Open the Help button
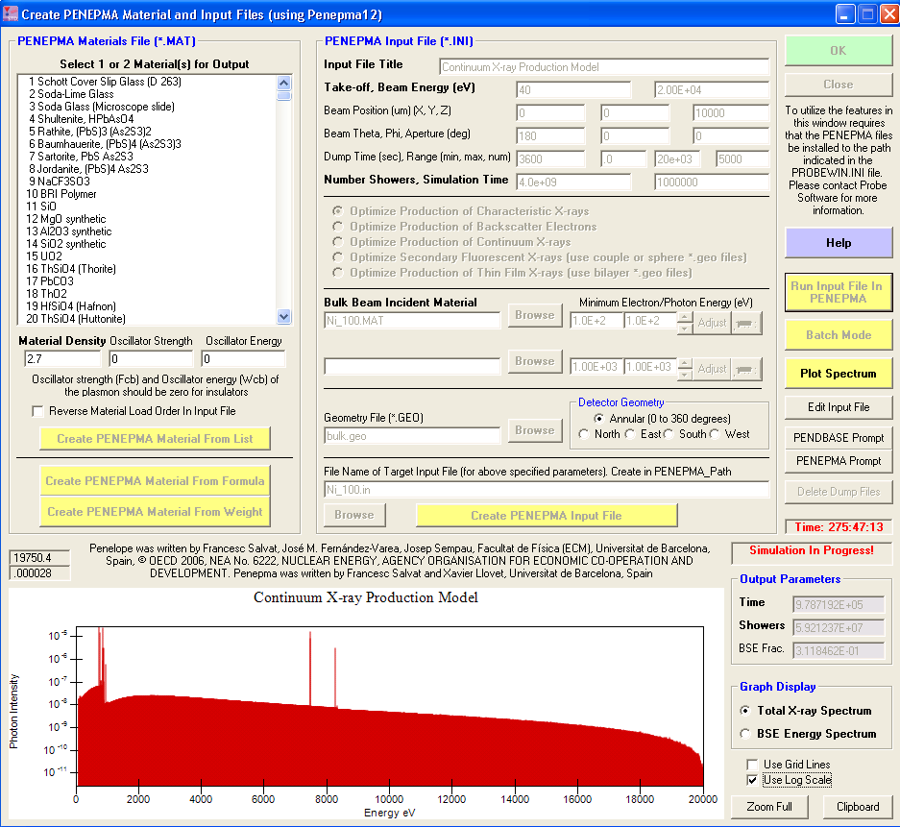Viewport: 900px width, 827px height. (x=839, y=243)
